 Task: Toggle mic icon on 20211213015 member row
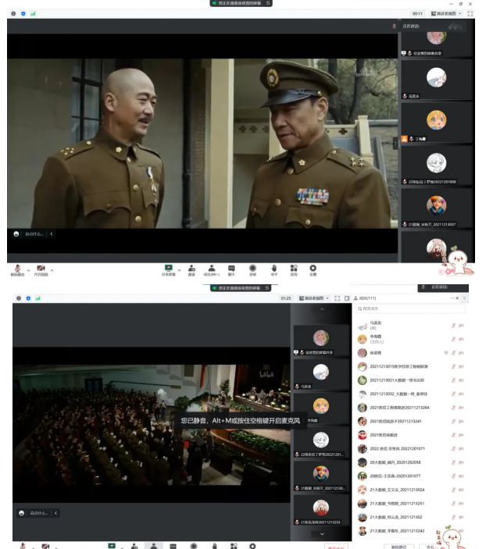(x=453, y=366)
